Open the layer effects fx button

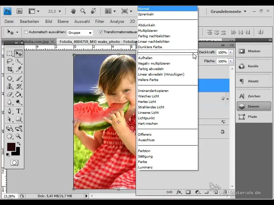(x=178, y=192)
